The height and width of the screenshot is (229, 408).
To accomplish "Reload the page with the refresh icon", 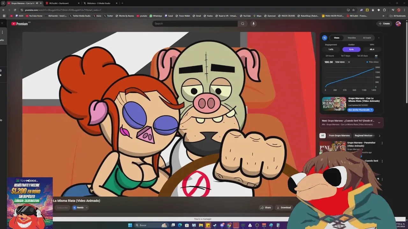I will click(x=15, y=10).
